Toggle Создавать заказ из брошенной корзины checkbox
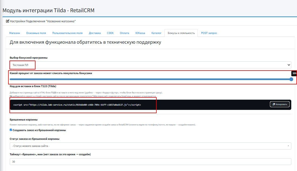The image size is (297, 171). coord(11,130)
